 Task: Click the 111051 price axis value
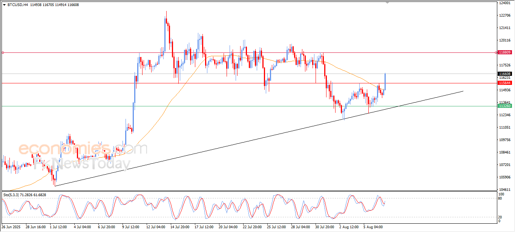point(505,128)
